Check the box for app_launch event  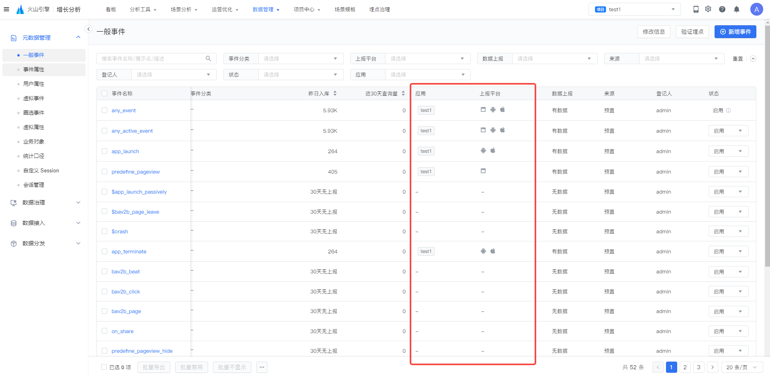point(104,151)
